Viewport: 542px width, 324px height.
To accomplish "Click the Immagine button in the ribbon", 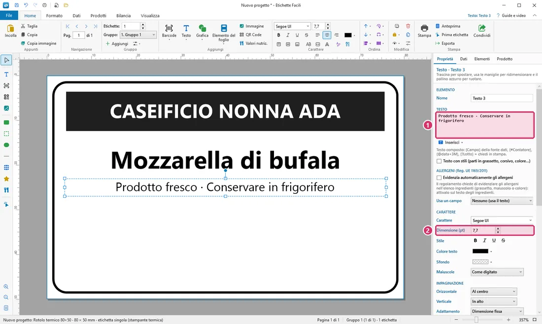I will click(251, 26).
